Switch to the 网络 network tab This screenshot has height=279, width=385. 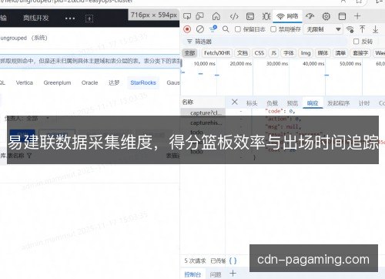pos(287,16)
